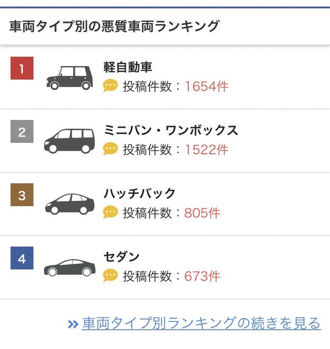Click the minivan silhouette icon
Viewport: 330px width, 349px height.
(69, 141)
